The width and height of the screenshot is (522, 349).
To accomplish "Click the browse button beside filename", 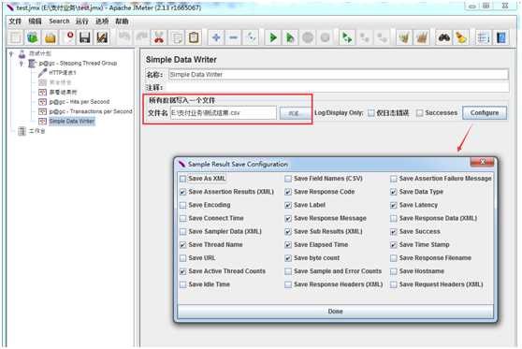I will pyautogui.click(x=294, y=113).
